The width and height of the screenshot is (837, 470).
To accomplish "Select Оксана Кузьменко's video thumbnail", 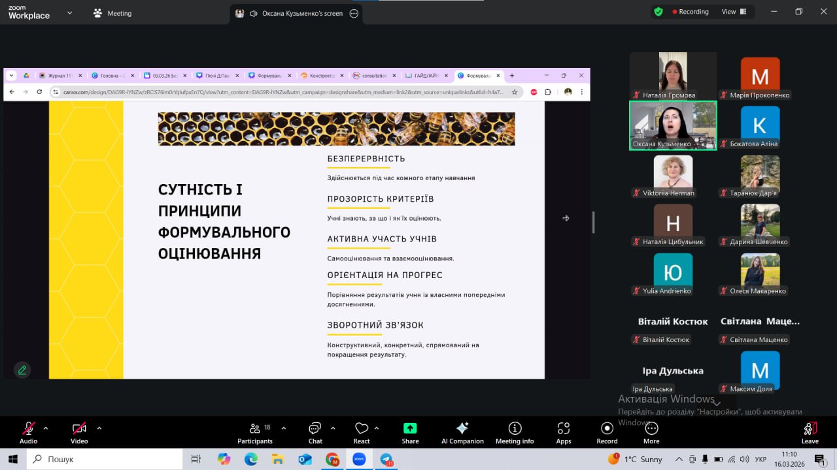I will point(672,125).
